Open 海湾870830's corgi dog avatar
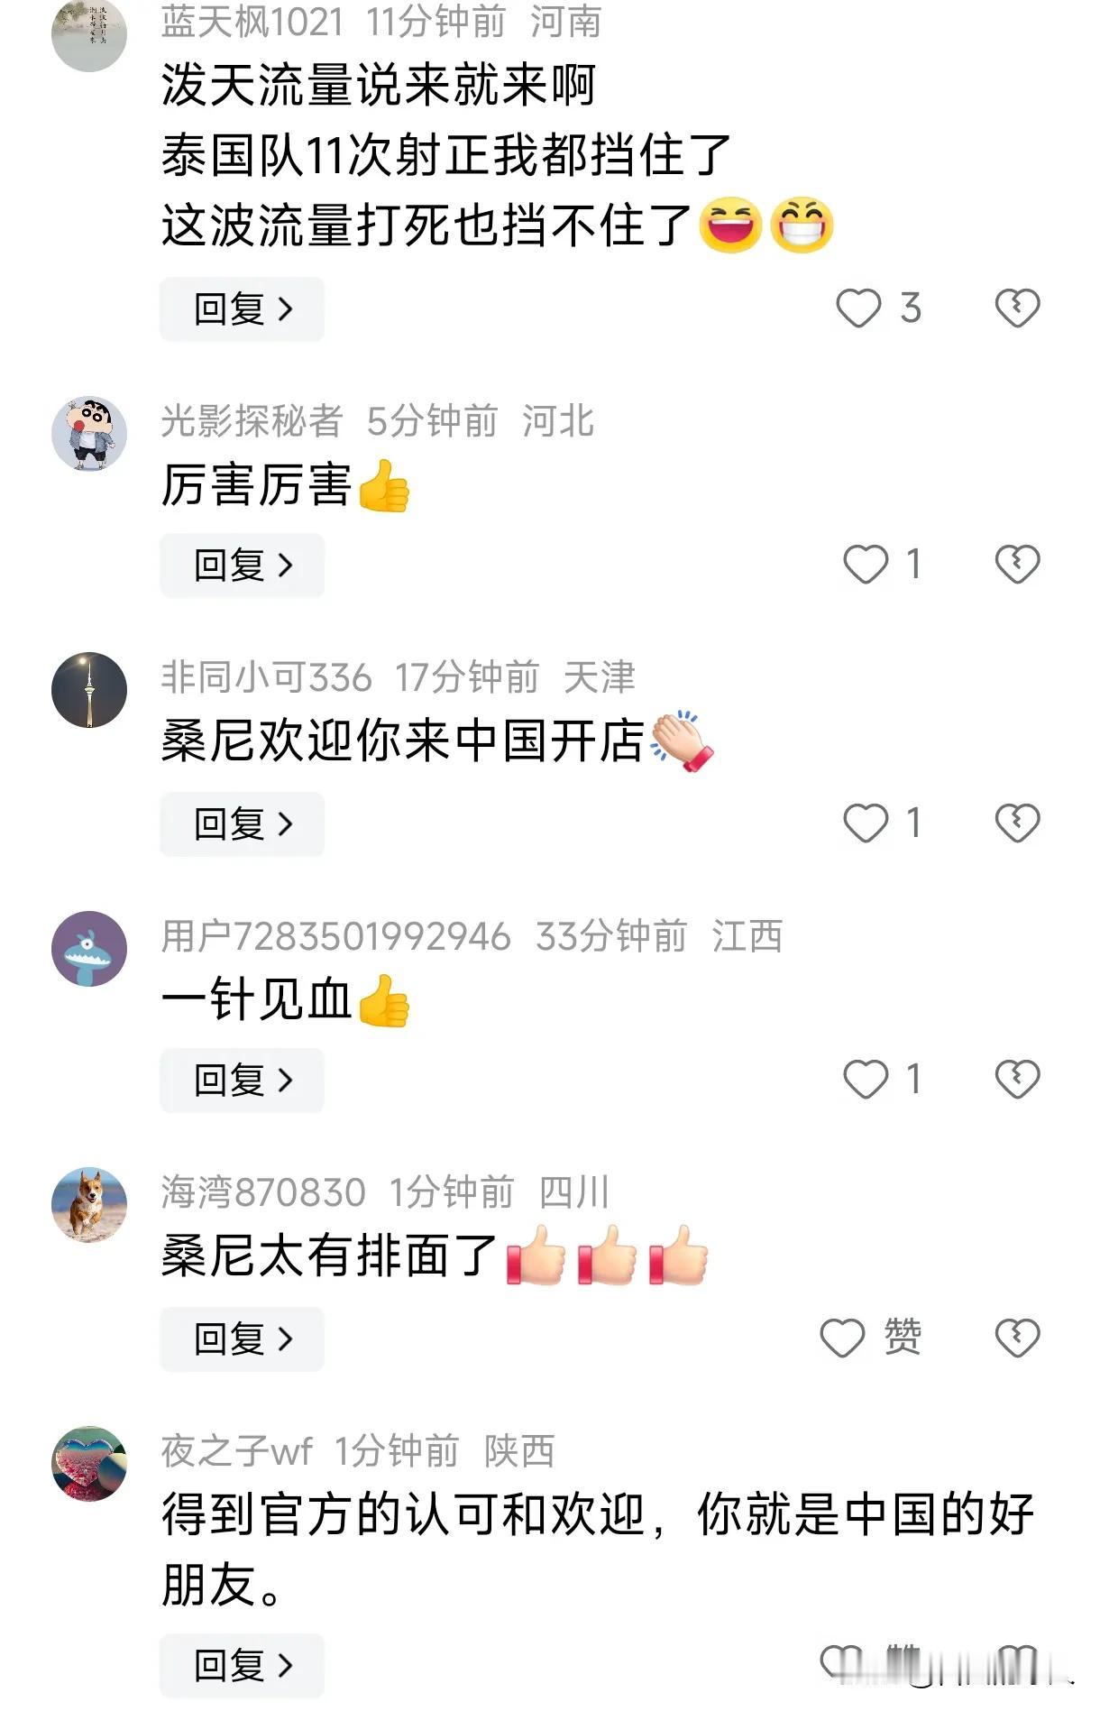This screenshot has width=1100, height=1711. (89, 1205)
